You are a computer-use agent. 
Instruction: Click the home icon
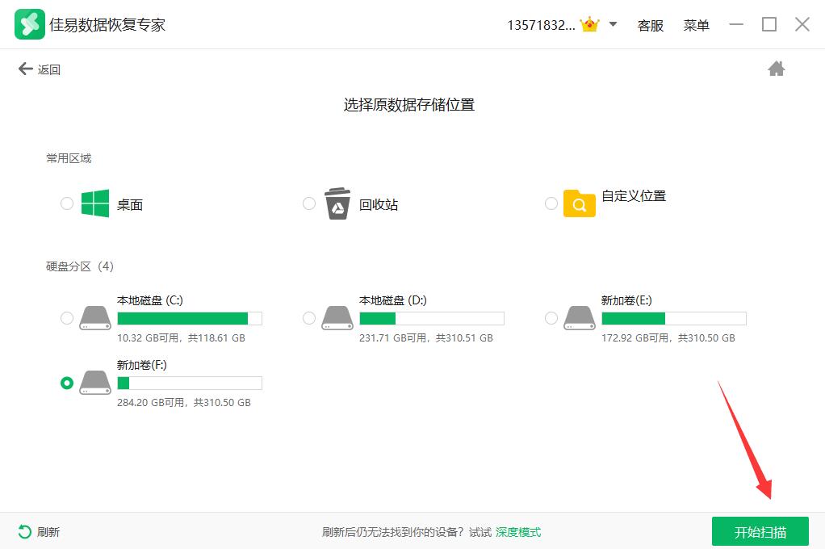[776, 69]
